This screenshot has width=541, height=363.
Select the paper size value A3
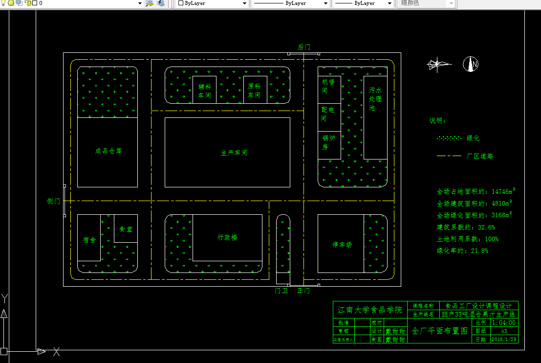tap(504, 331)
